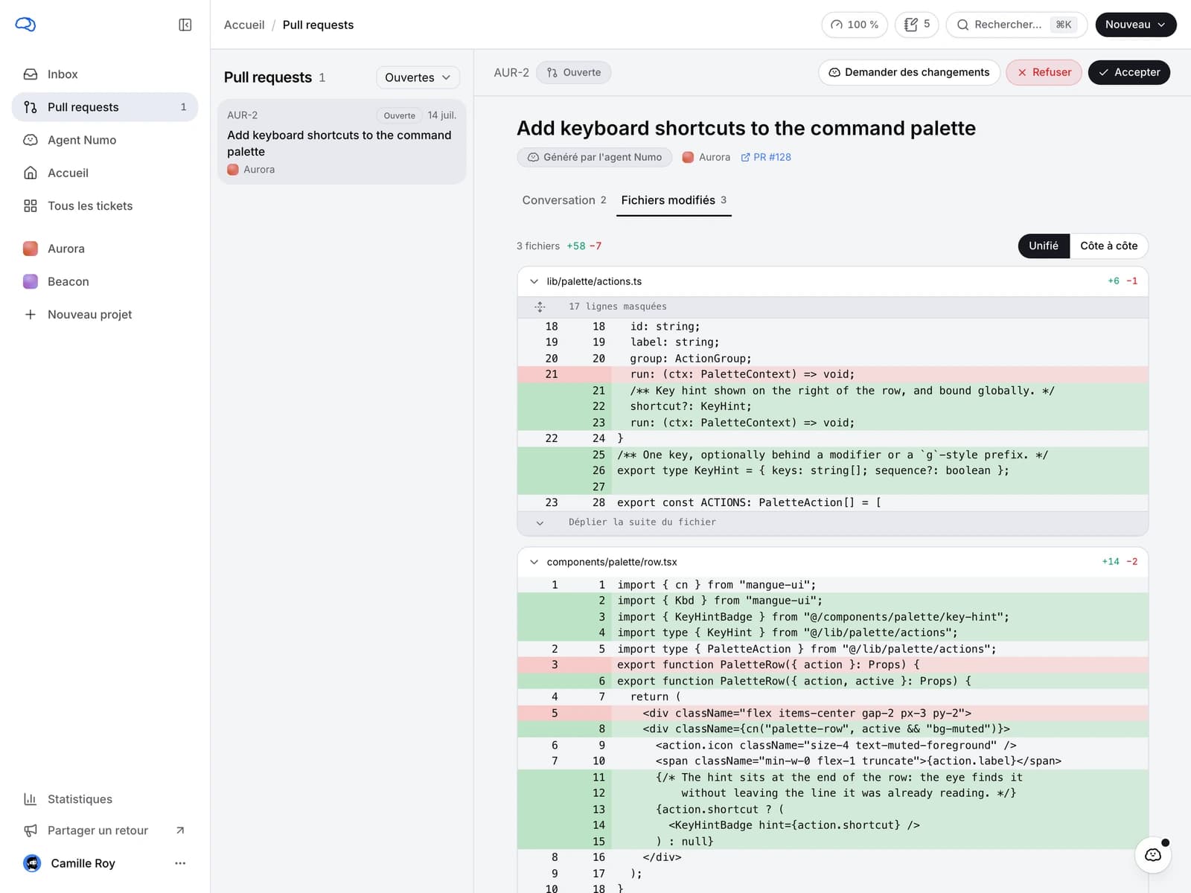Collapse the lib/palette/actions.ts file diff
Screen dimensions: 1191x893
(x=534, y=281)
